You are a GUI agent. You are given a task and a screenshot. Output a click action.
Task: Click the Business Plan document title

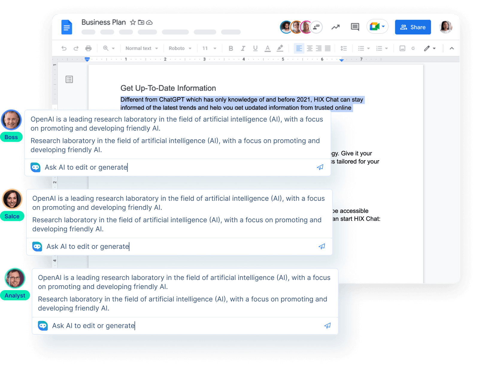104,22
